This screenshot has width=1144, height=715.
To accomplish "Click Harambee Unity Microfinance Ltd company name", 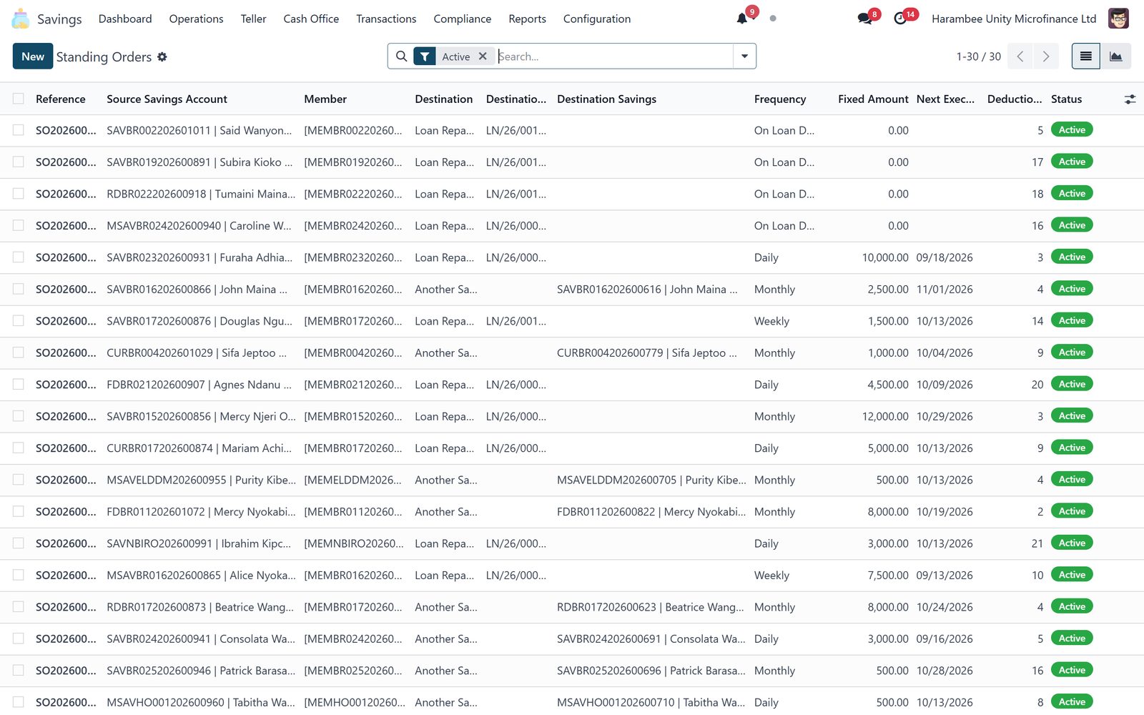I will pos(1014,19).
